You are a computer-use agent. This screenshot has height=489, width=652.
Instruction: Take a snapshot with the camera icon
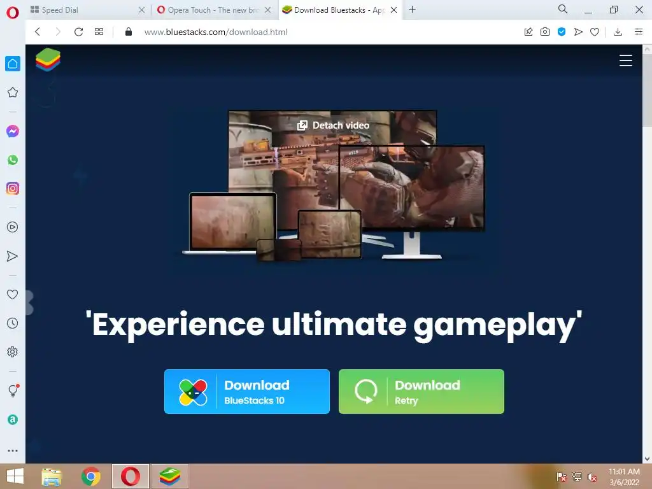pos(545,32)
